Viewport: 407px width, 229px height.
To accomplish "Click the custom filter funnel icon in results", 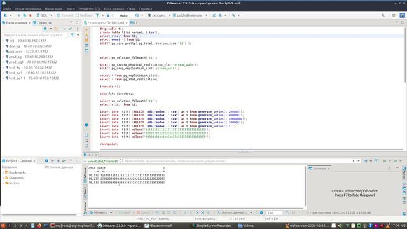I will 376,161.
